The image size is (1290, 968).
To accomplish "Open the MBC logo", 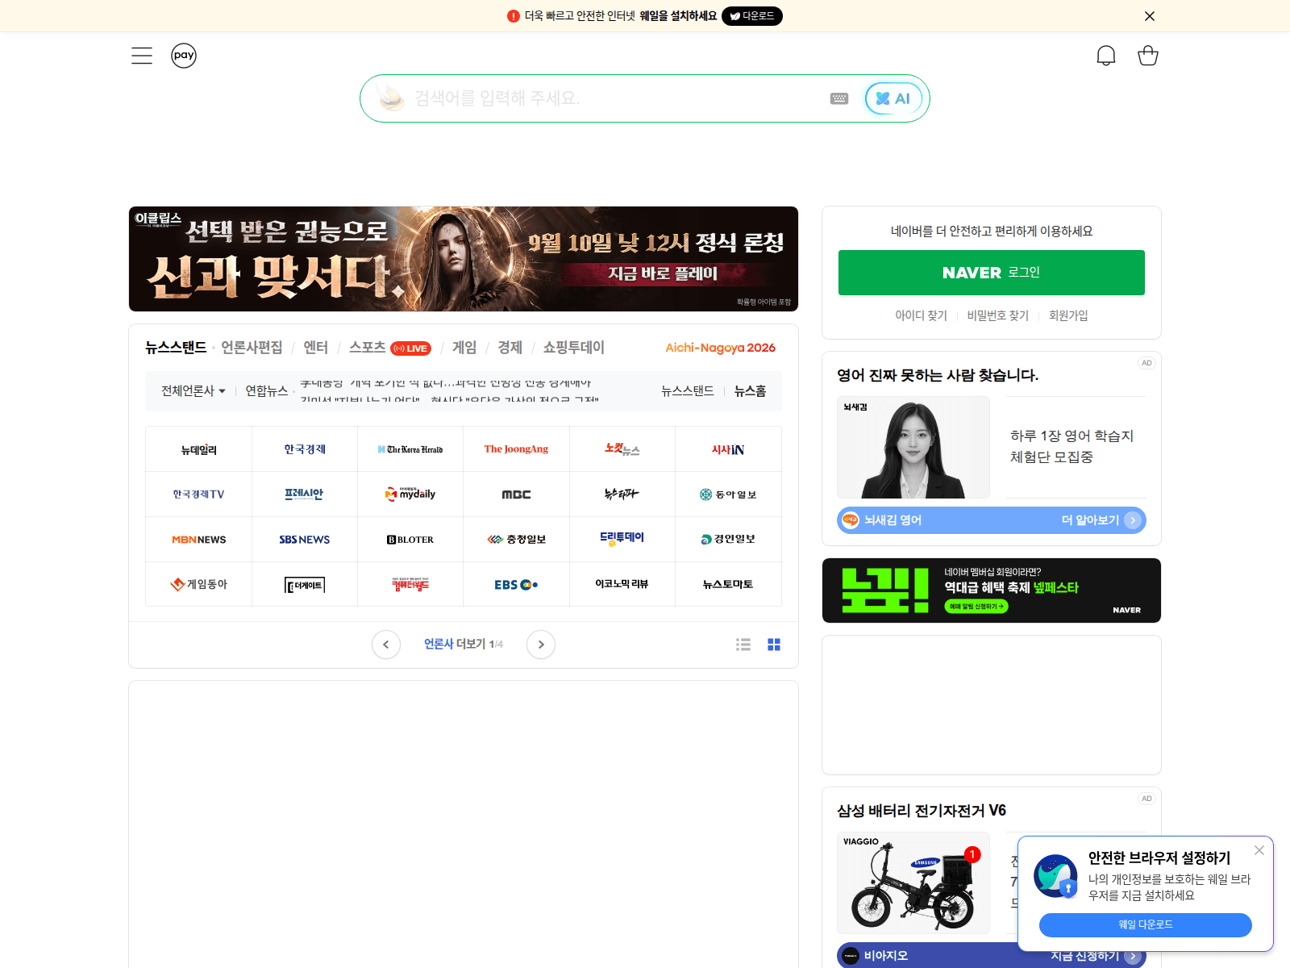I will point(516,494).
